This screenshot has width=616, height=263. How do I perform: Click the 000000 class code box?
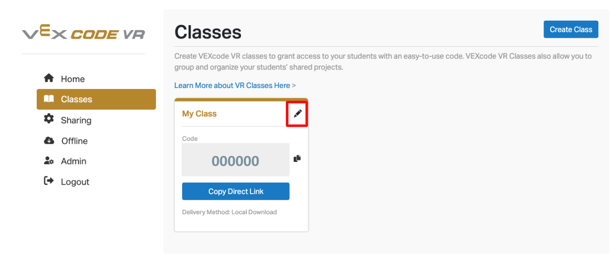[x=235, y=160]
